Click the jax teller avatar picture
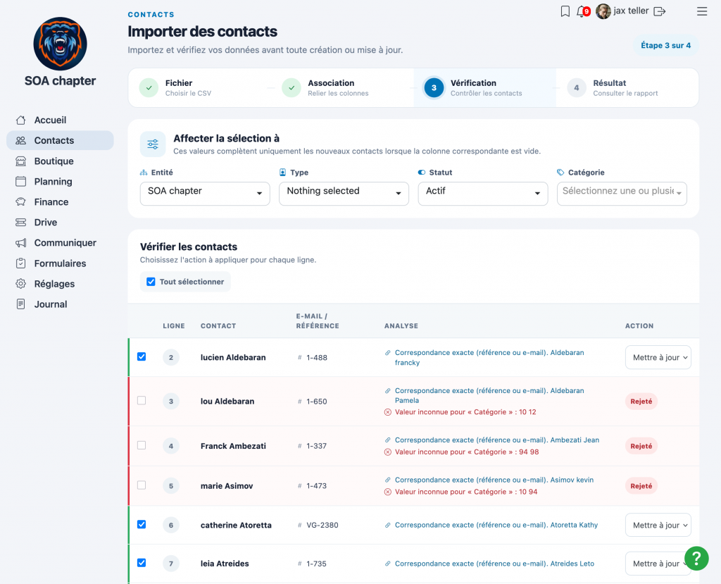This screenshot has height=584, width=721. click(x=603, y=11)
